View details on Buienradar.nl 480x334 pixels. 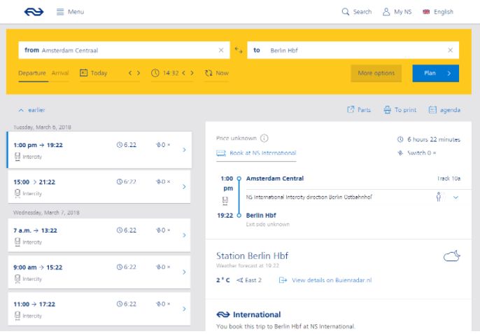coord(332,280)
